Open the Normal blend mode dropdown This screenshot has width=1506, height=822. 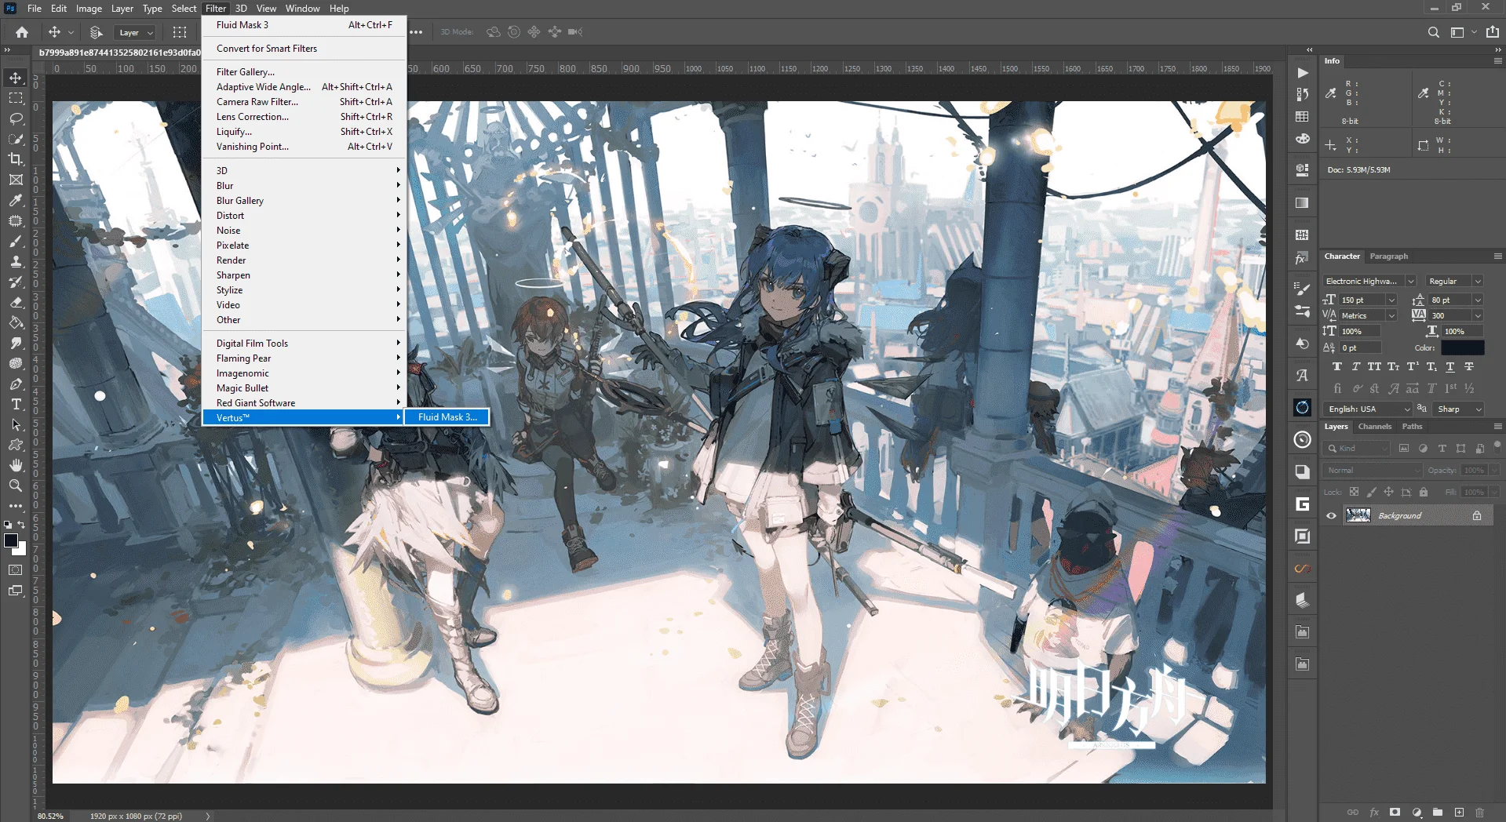1373,471
